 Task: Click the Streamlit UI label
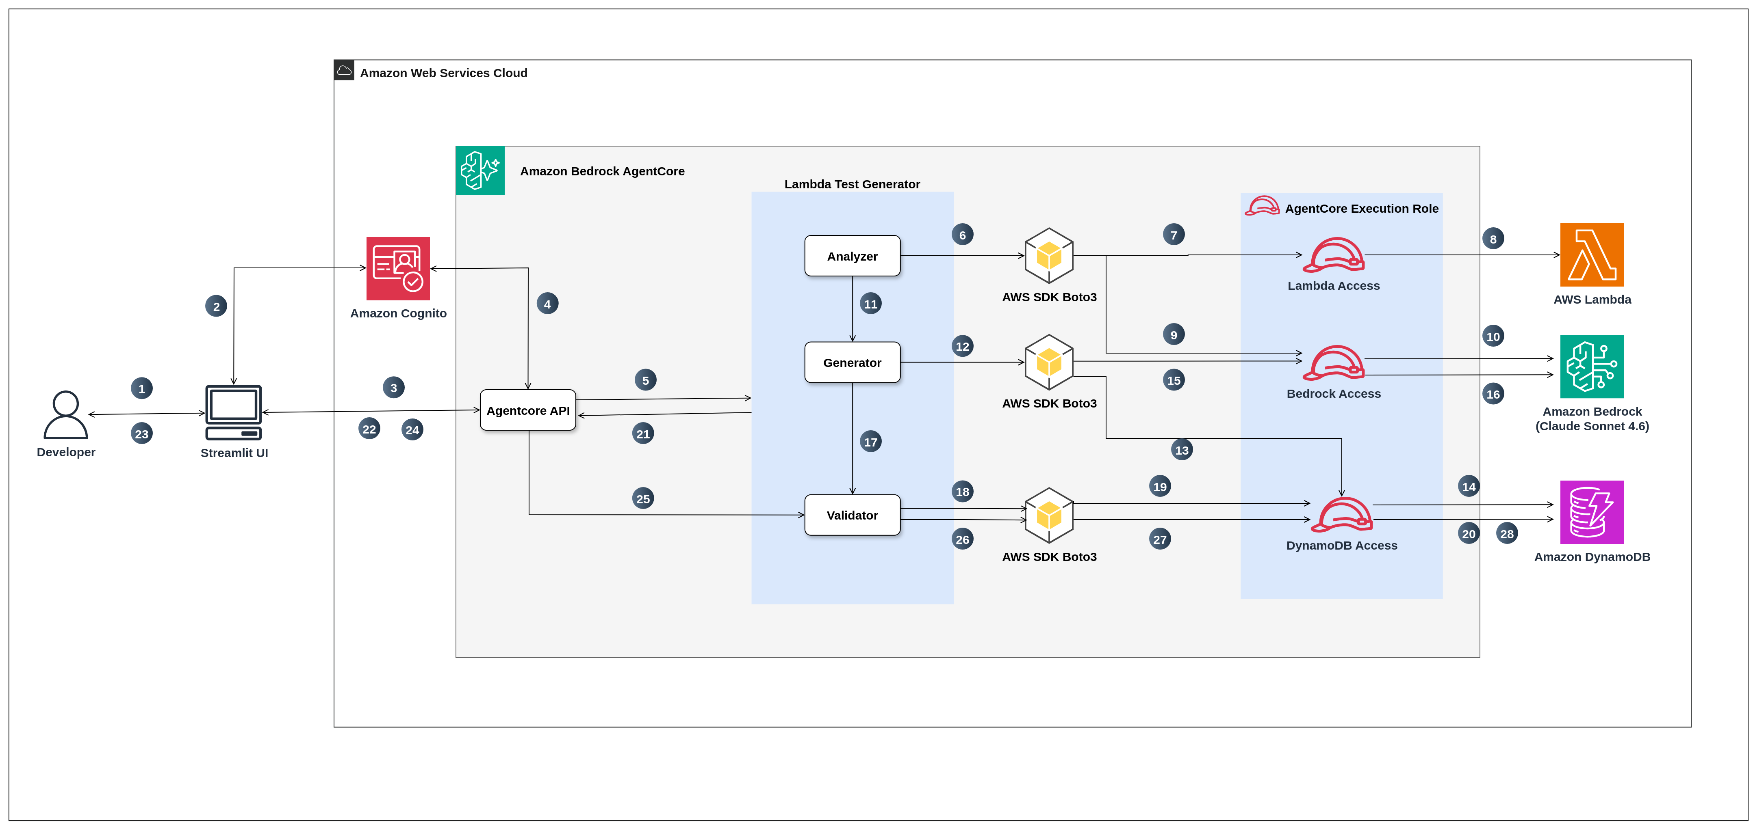click(x=234, y=453)
